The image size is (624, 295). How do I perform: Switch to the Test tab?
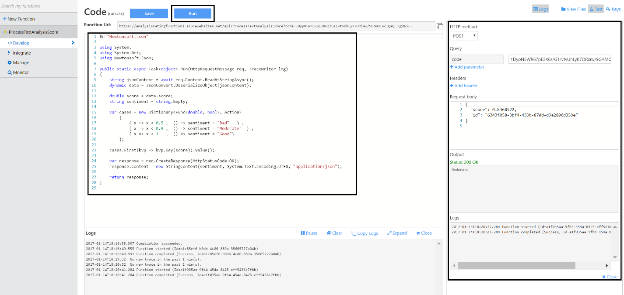[x=596, y=8]
